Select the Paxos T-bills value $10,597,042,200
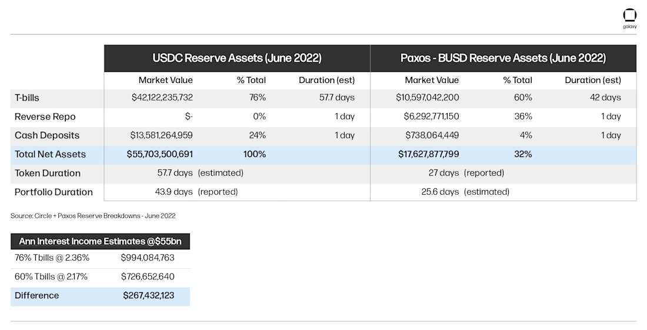 pos(428,98)
